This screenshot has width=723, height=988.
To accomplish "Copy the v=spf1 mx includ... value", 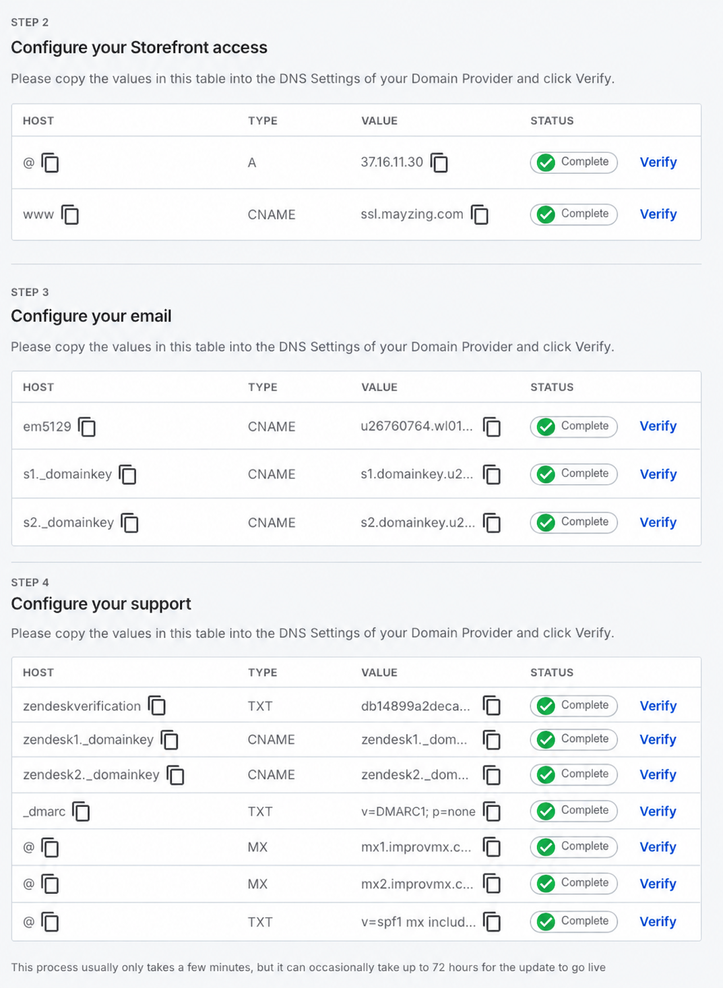I will (492, 922).
